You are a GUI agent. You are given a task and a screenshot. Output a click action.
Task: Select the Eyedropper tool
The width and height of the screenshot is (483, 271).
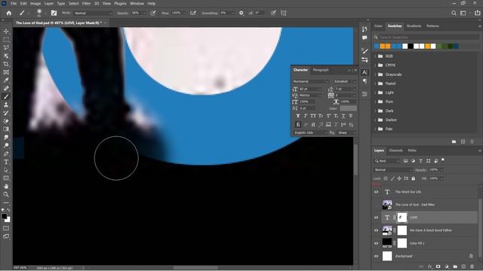coord(6,81)
